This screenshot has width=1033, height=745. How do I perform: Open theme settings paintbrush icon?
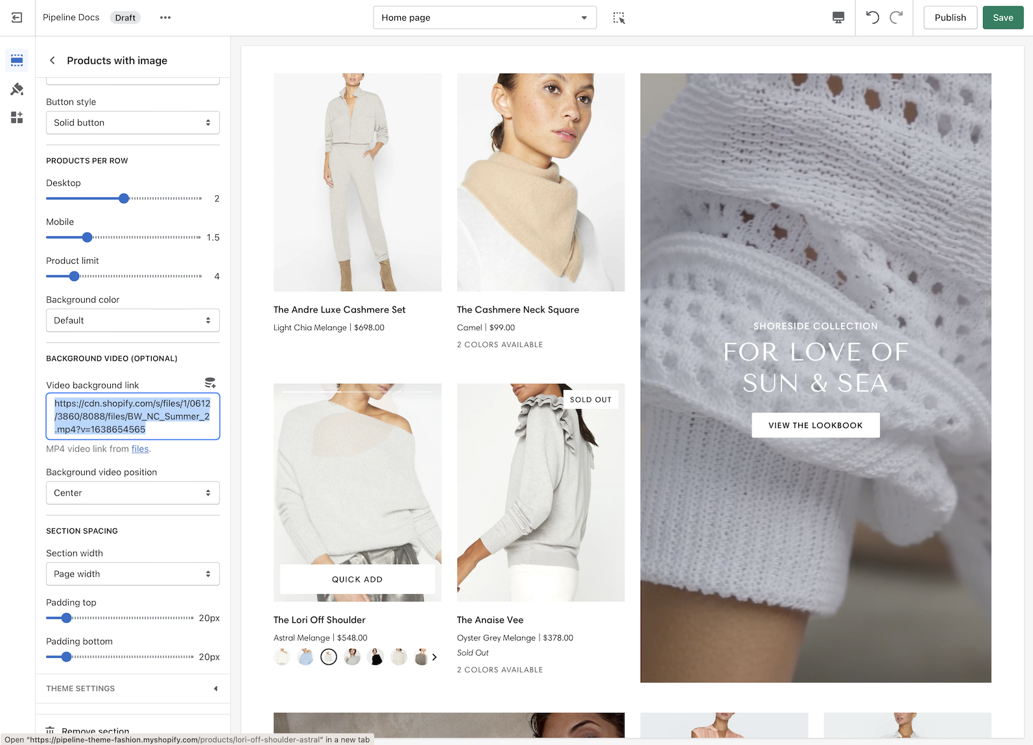[x=17, y=89]
